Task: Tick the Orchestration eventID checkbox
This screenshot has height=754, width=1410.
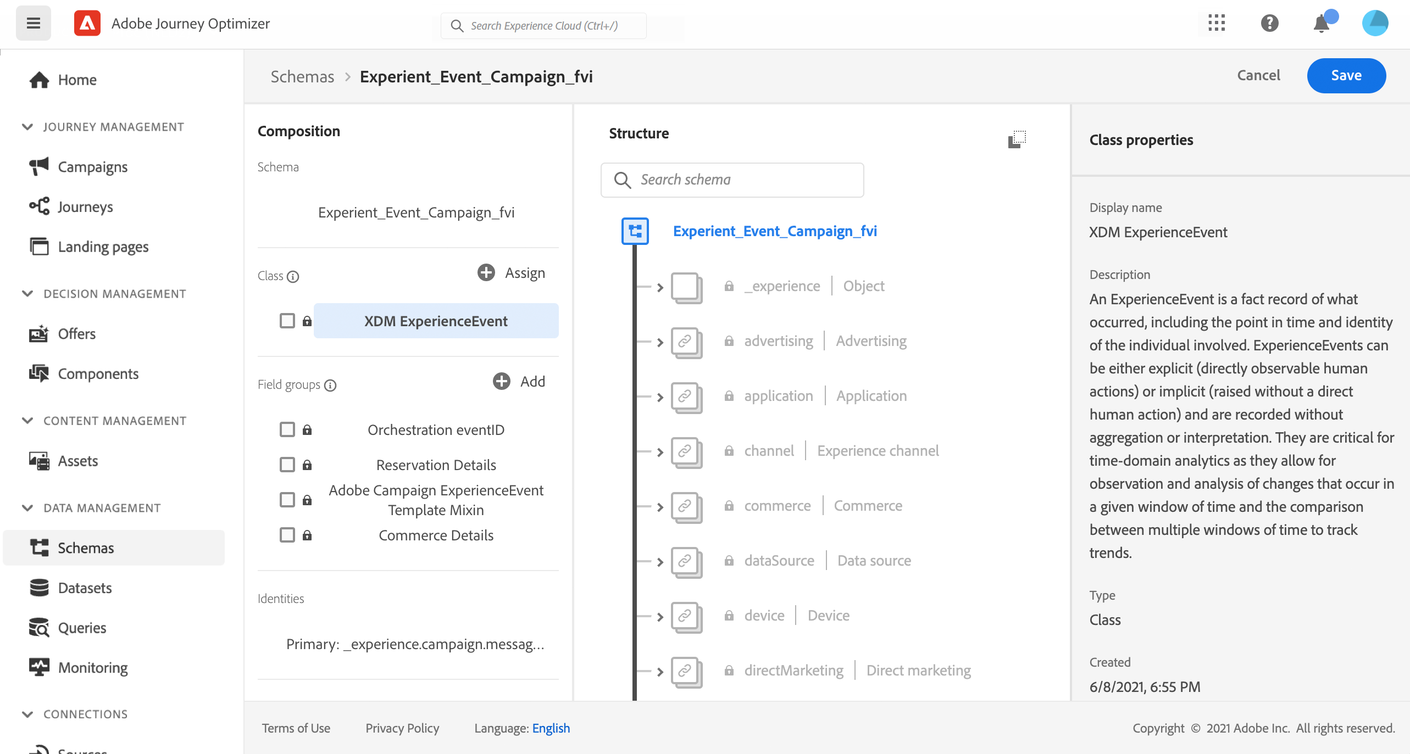Action: pyautogui.click(x=287, y=429)
